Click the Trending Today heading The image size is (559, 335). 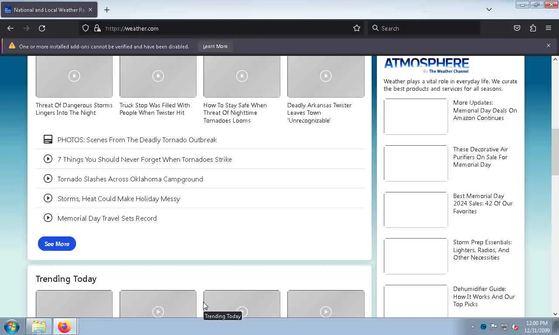tap(66, 279)
